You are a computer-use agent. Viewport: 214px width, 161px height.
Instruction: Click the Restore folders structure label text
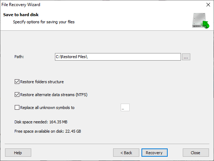[42, 82]
